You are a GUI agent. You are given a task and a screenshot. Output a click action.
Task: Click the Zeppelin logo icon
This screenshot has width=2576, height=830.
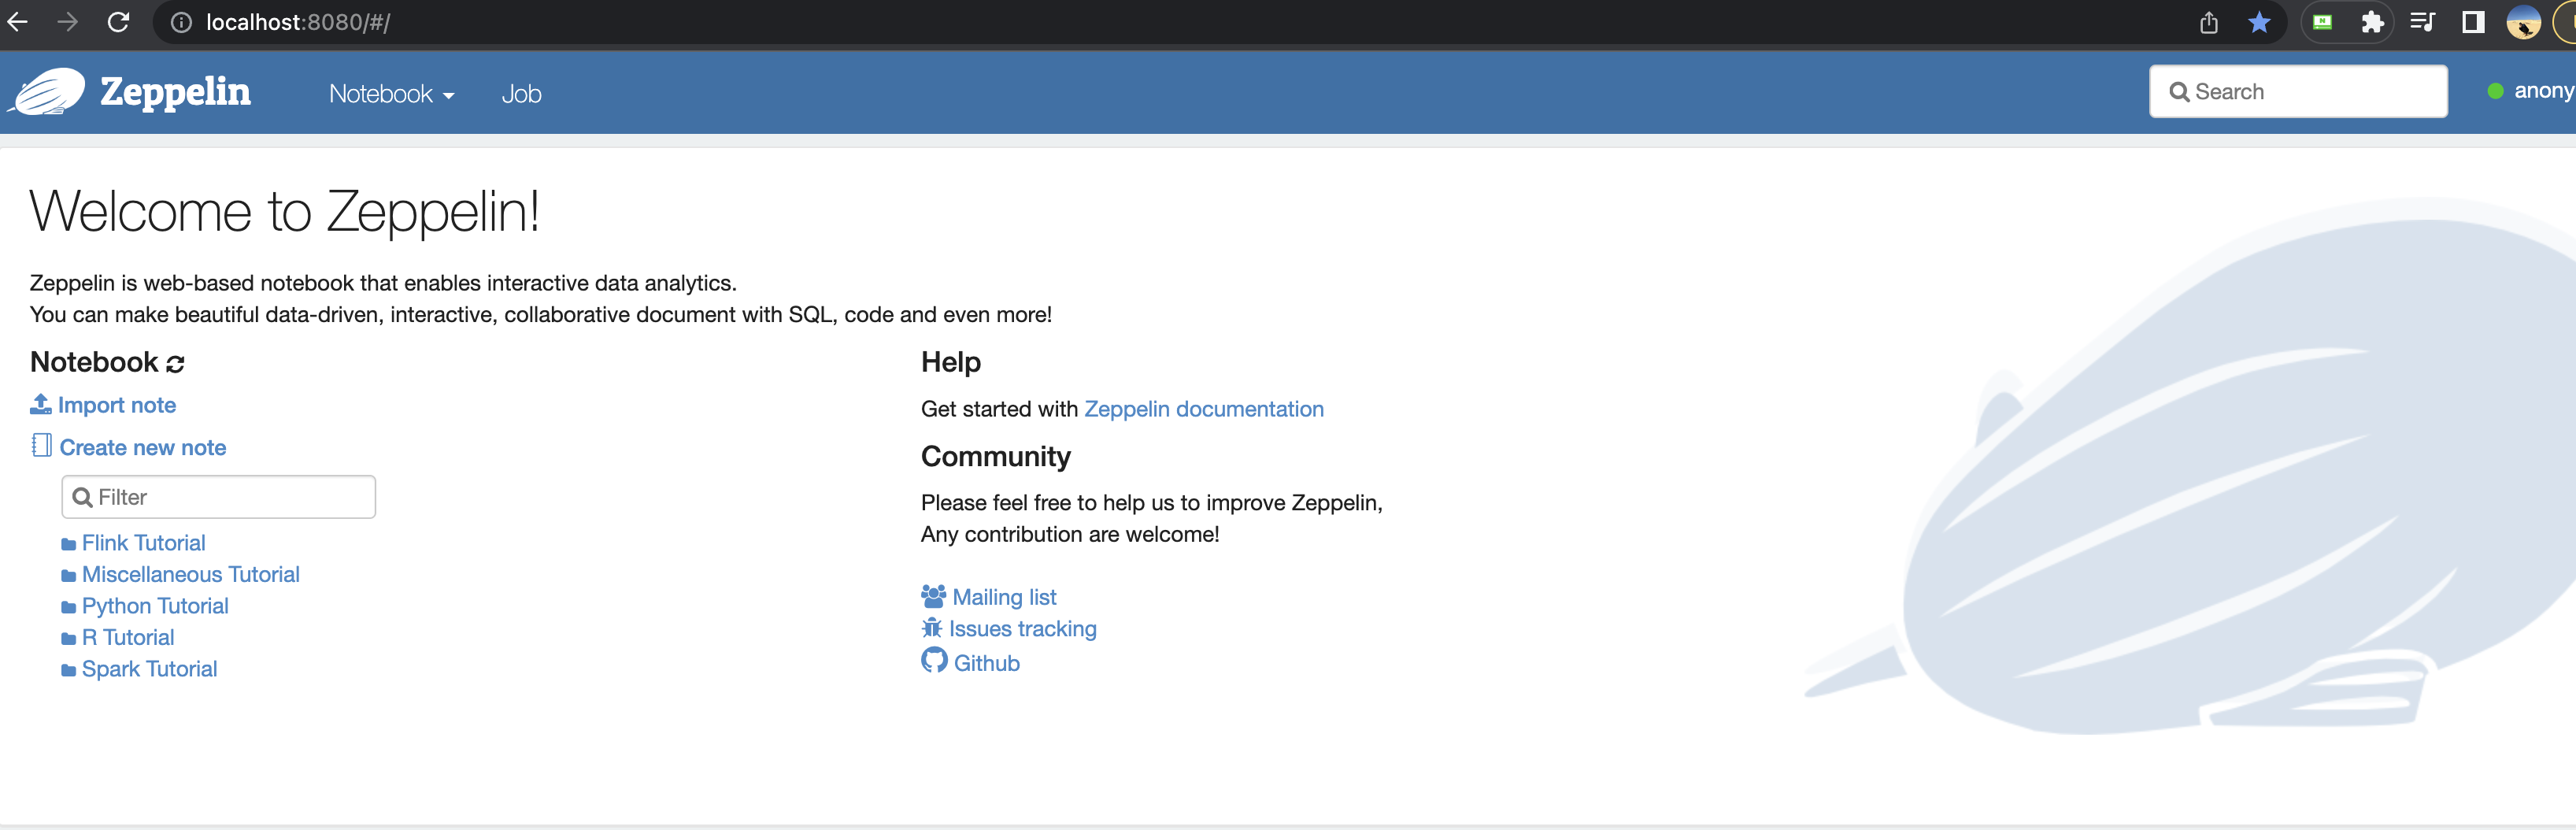[x=46, y=92]
